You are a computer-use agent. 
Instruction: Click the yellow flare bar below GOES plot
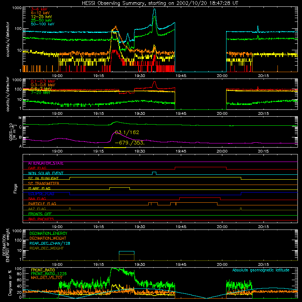click(x=115, y=148)
